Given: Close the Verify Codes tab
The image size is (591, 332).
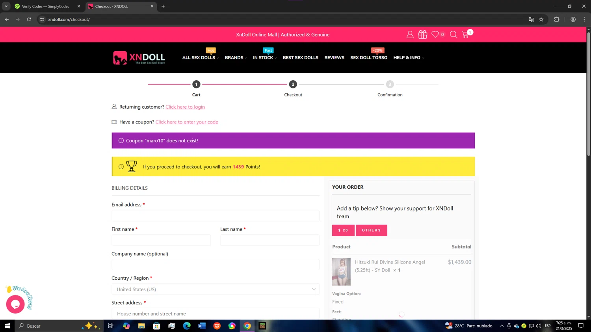Looking at the screenshot, I should pyautogui.click(x=78, y=6).
